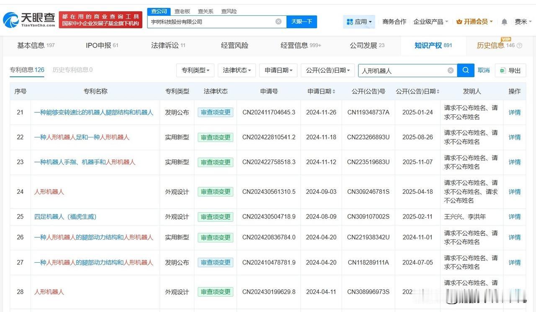This screenshot has width=536, height=312.
Task: Click the red 国家中小企业发展子基金 banner
Action: (100, 20)
